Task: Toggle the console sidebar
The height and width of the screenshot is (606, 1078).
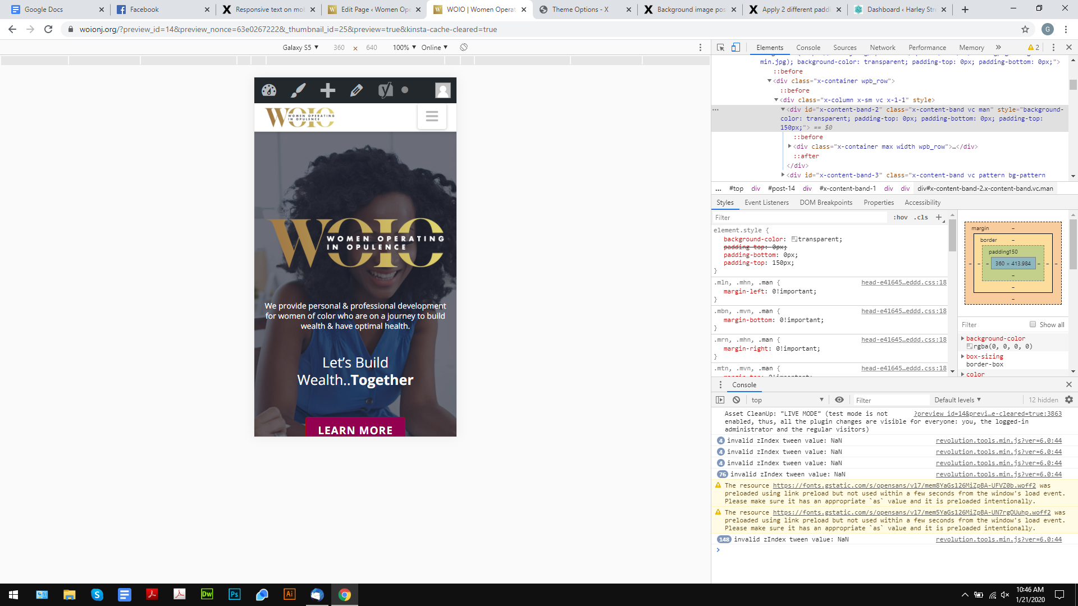Action: (x=720, y=400)
